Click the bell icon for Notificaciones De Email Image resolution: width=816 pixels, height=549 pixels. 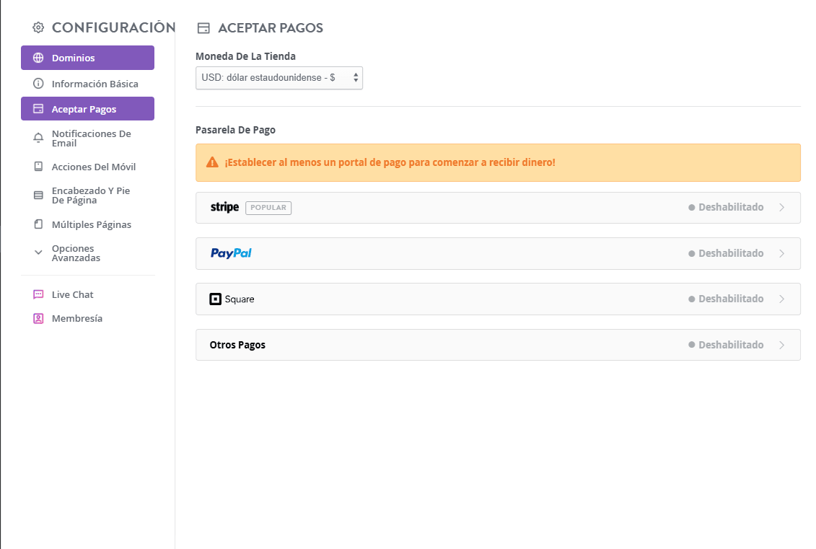tap(39, 139)
